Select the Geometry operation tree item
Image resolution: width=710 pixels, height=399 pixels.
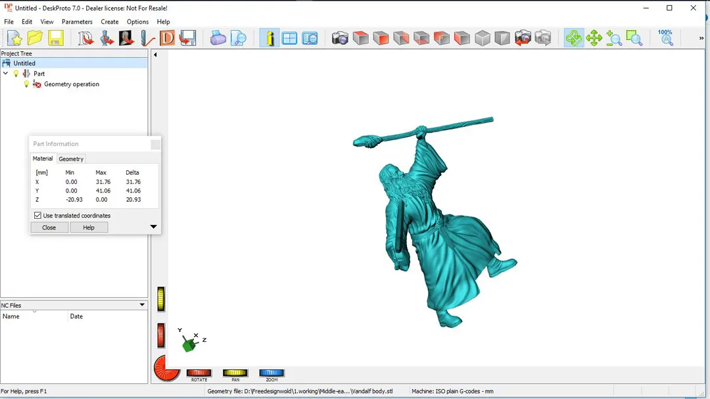click(x=72, y=83)
